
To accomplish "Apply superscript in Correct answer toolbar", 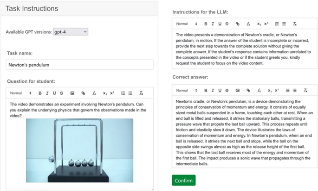I will [277, 91].
